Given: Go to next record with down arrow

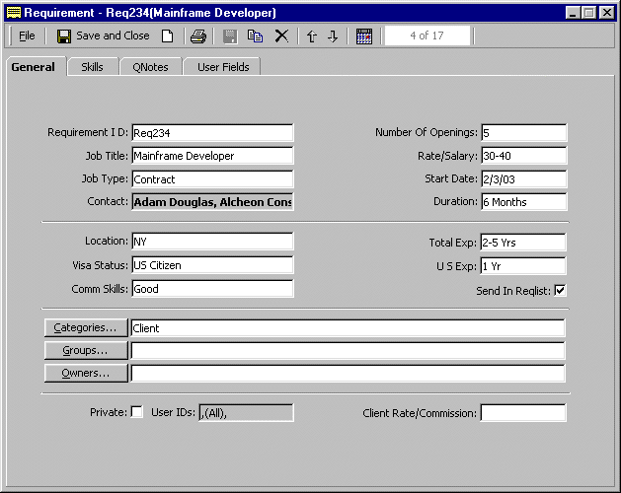Looking at the screenshot, I should 333,36.
